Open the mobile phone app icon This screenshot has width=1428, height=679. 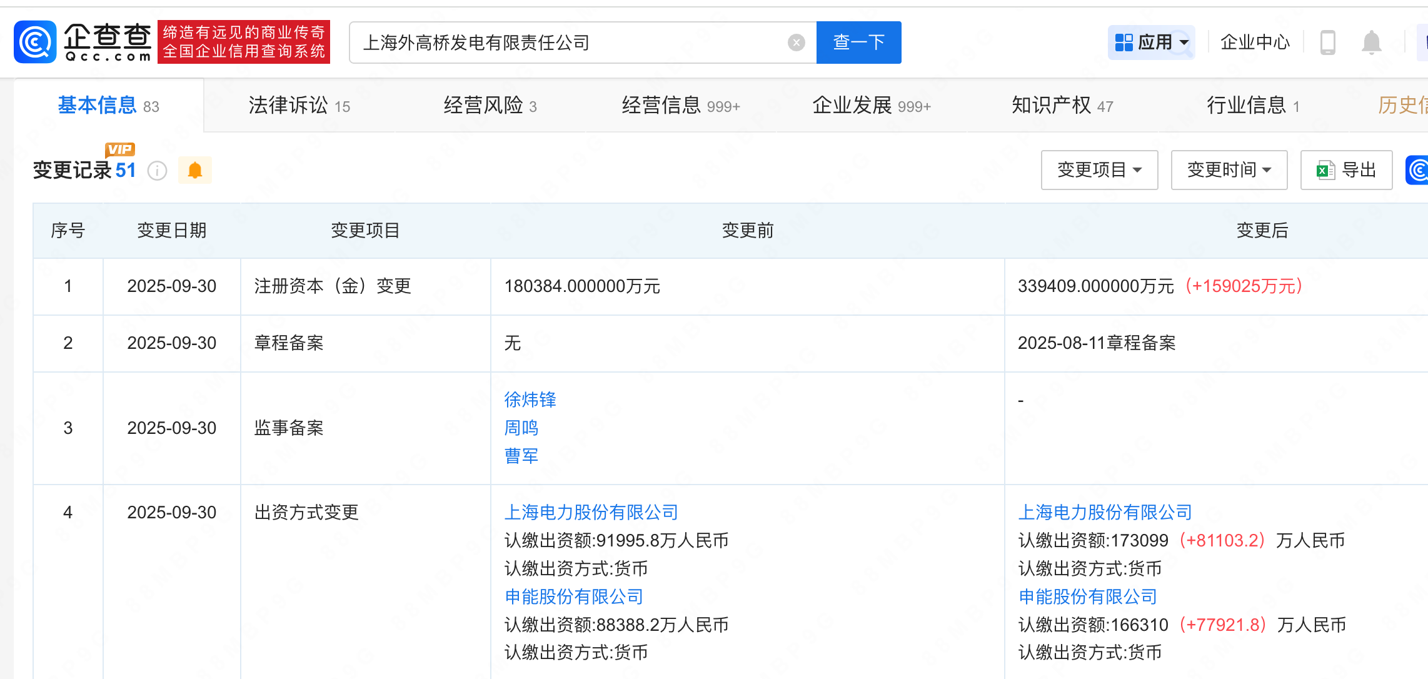pos(1327,43)
